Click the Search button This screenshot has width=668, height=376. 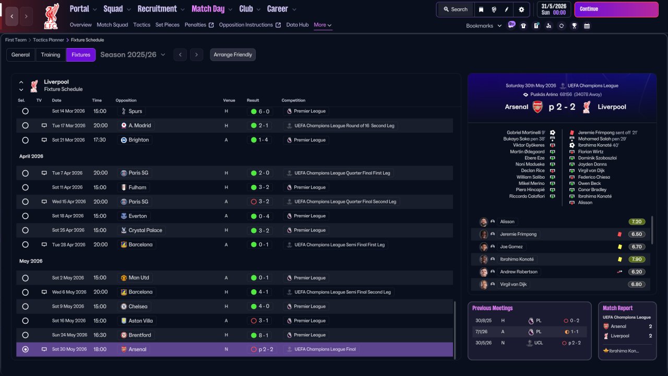point(455,9)
